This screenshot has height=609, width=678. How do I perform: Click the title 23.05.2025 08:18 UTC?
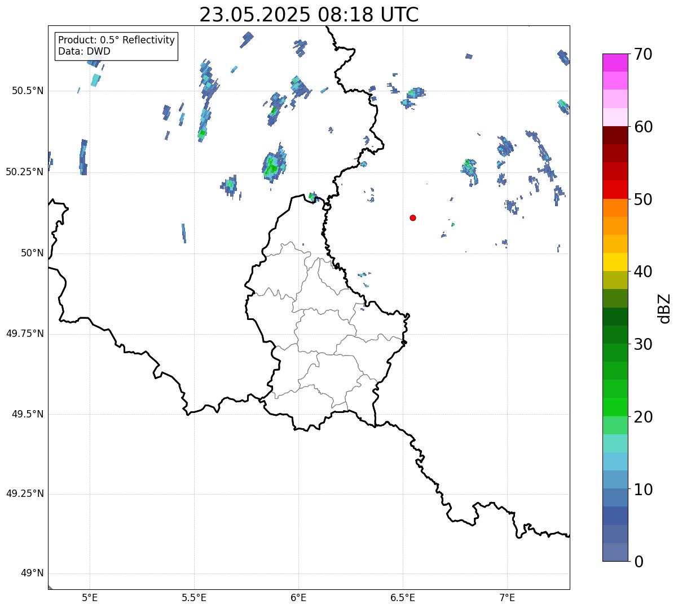pos(309,15)
